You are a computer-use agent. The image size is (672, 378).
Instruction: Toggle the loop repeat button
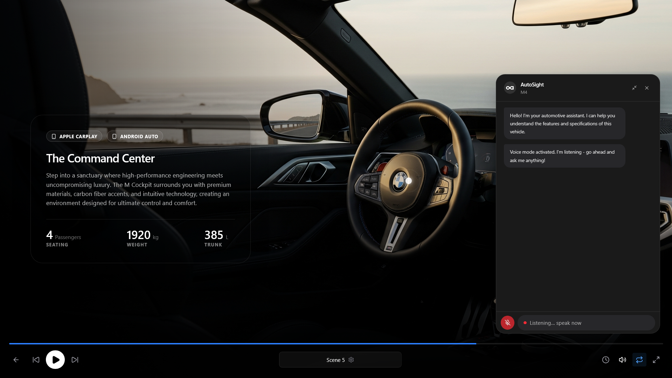(x=639, y=360)
